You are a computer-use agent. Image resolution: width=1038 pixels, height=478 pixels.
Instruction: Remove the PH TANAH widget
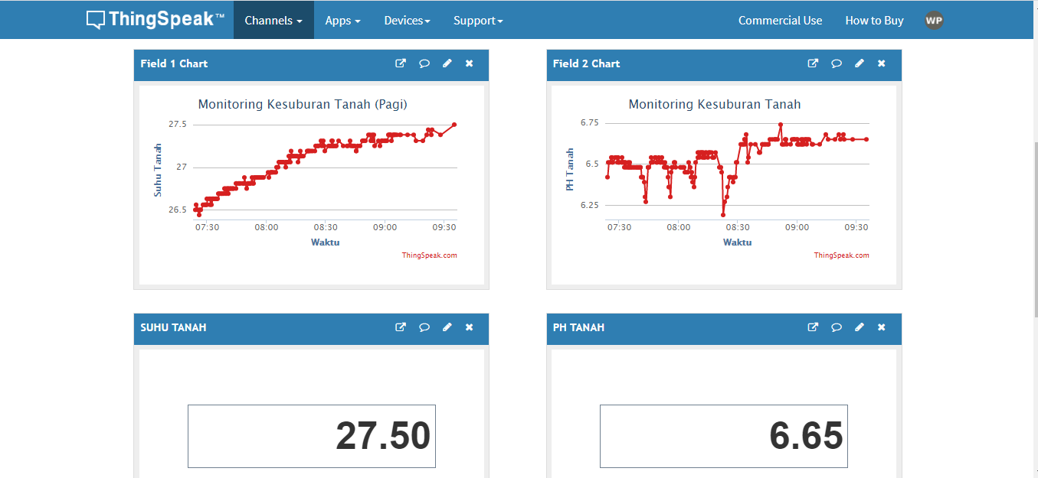coord(881,327)
